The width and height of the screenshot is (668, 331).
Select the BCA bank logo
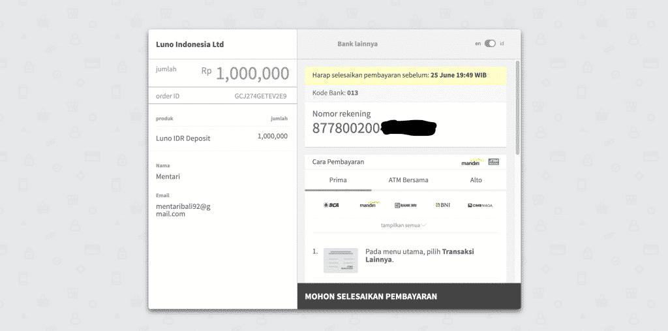331,205
